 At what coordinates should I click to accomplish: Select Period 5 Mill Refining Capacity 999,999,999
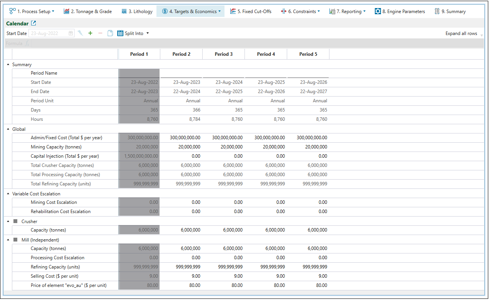308,267
